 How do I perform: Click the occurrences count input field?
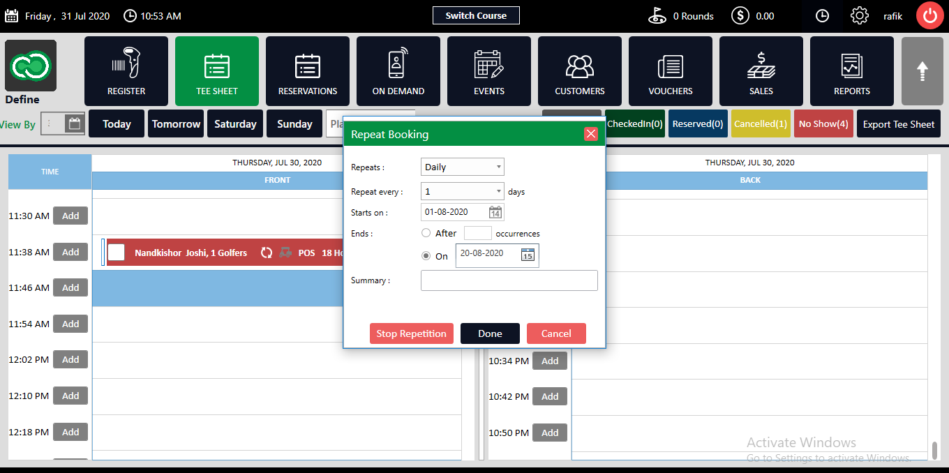coord(478,233)
